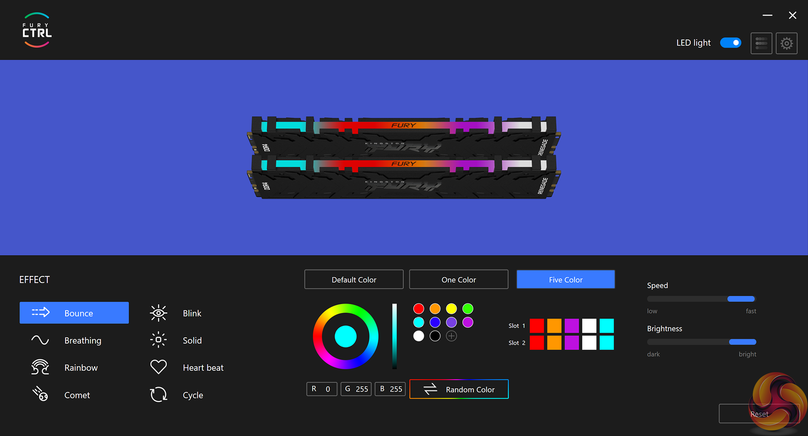Select Slot 1 red swatch
This screenshot has height=436, width=808.
(x=537, y=326)
